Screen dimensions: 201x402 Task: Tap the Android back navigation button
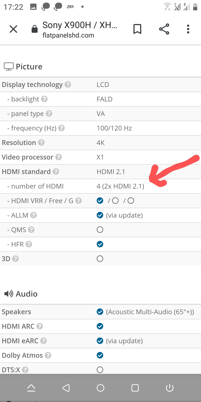[x=66, y=388]
